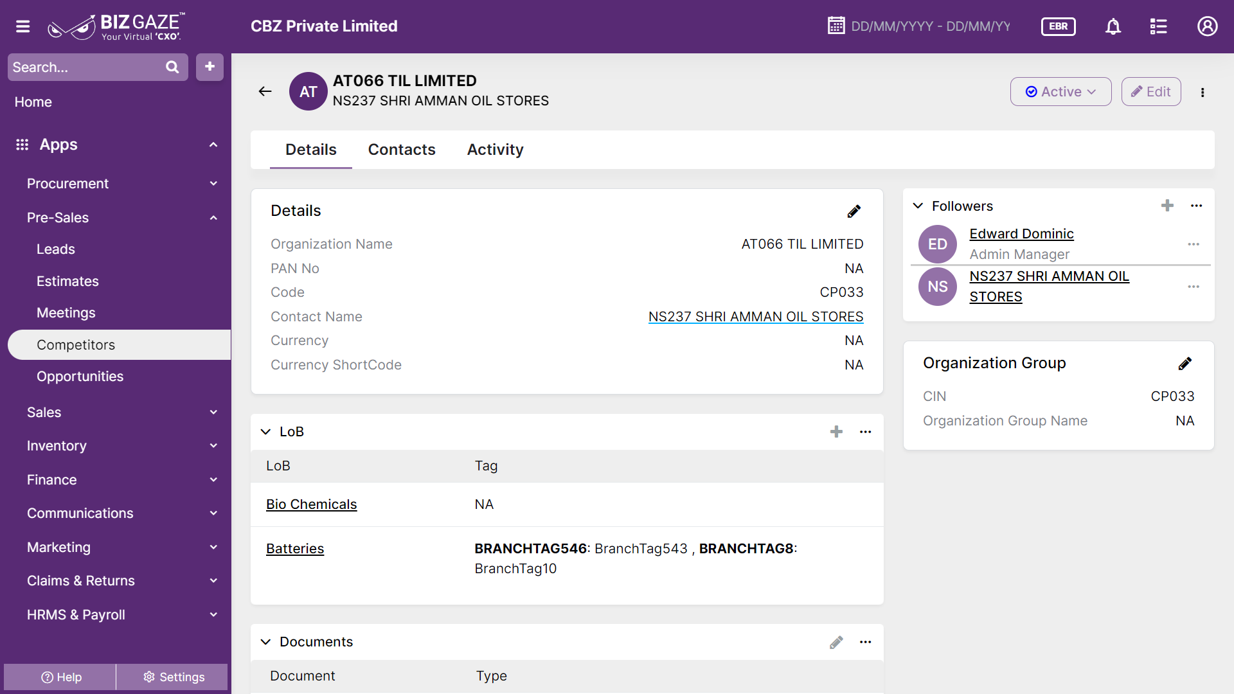1234x694 pixels.
Task: Collapse the Followers section chevron
Action: coord(918,206)
